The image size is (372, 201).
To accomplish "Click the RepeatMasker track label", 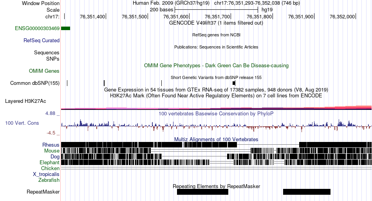I will pyautogui.click(x=43, y=192).
